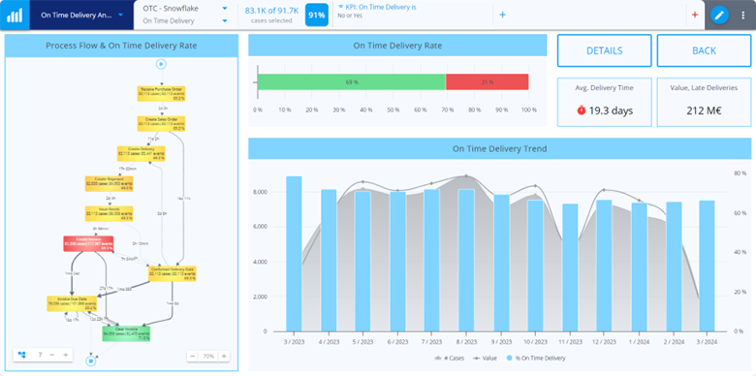Select the green Clear Invoice node
Screen dimensions: 756x376
[x=126, y=333]
